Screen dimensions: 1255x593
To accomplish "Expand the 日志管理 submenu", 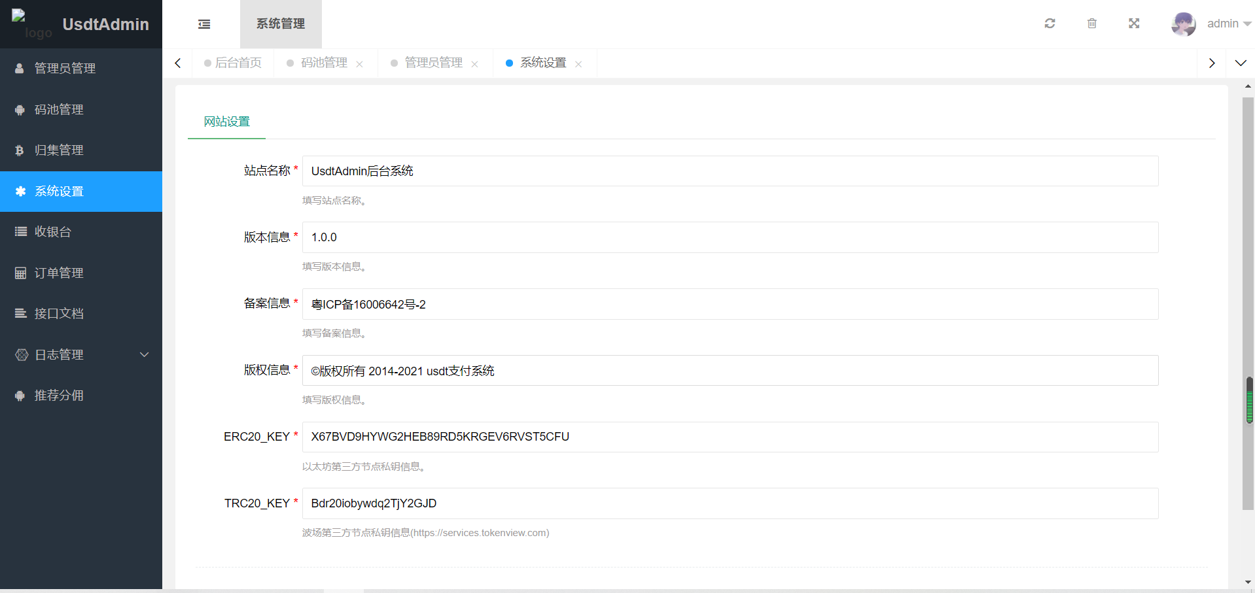I will [x=81, y=355].
